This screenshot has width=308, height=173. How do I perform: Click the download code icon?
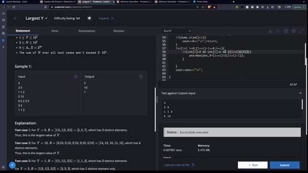tap(270, 31)
